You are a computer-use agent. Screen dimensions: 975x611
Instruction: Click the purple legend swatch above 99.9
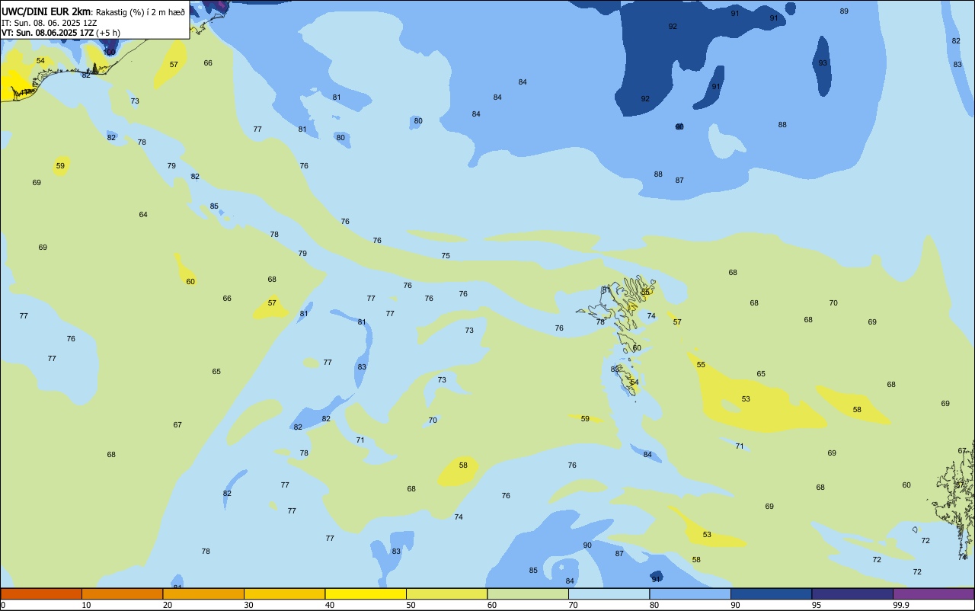pyautogui.click(x=933, y=593)
